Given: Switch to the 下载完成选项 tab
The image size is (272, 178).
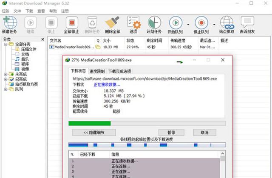Looking at the screenshot, I should [119, 71].
